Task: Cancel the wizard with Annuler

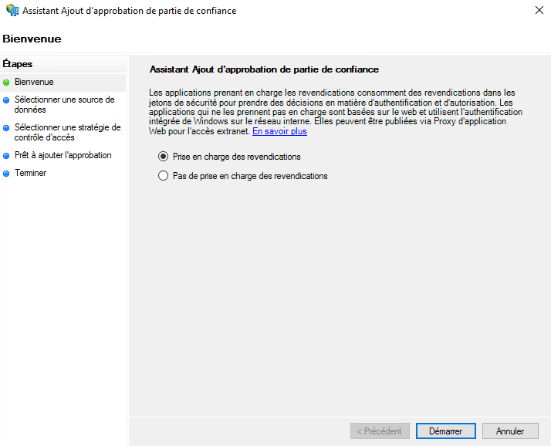Action: tap(509, 431)
